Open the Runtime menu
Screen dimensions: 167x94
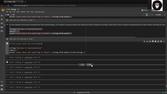coord(23,12)
